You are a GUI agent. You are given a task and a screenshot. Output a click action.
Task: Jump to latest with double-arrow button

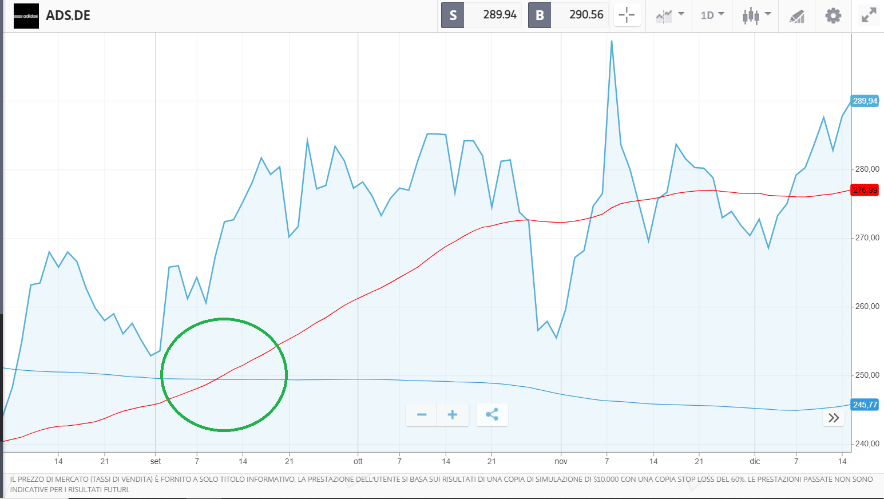(x=834, y=418)
